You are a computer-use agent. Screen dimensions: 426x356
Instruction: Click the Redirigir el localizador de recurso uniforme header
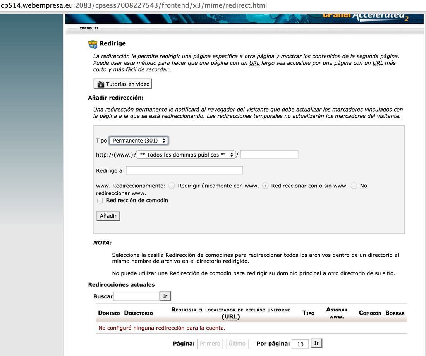[231, 313]
